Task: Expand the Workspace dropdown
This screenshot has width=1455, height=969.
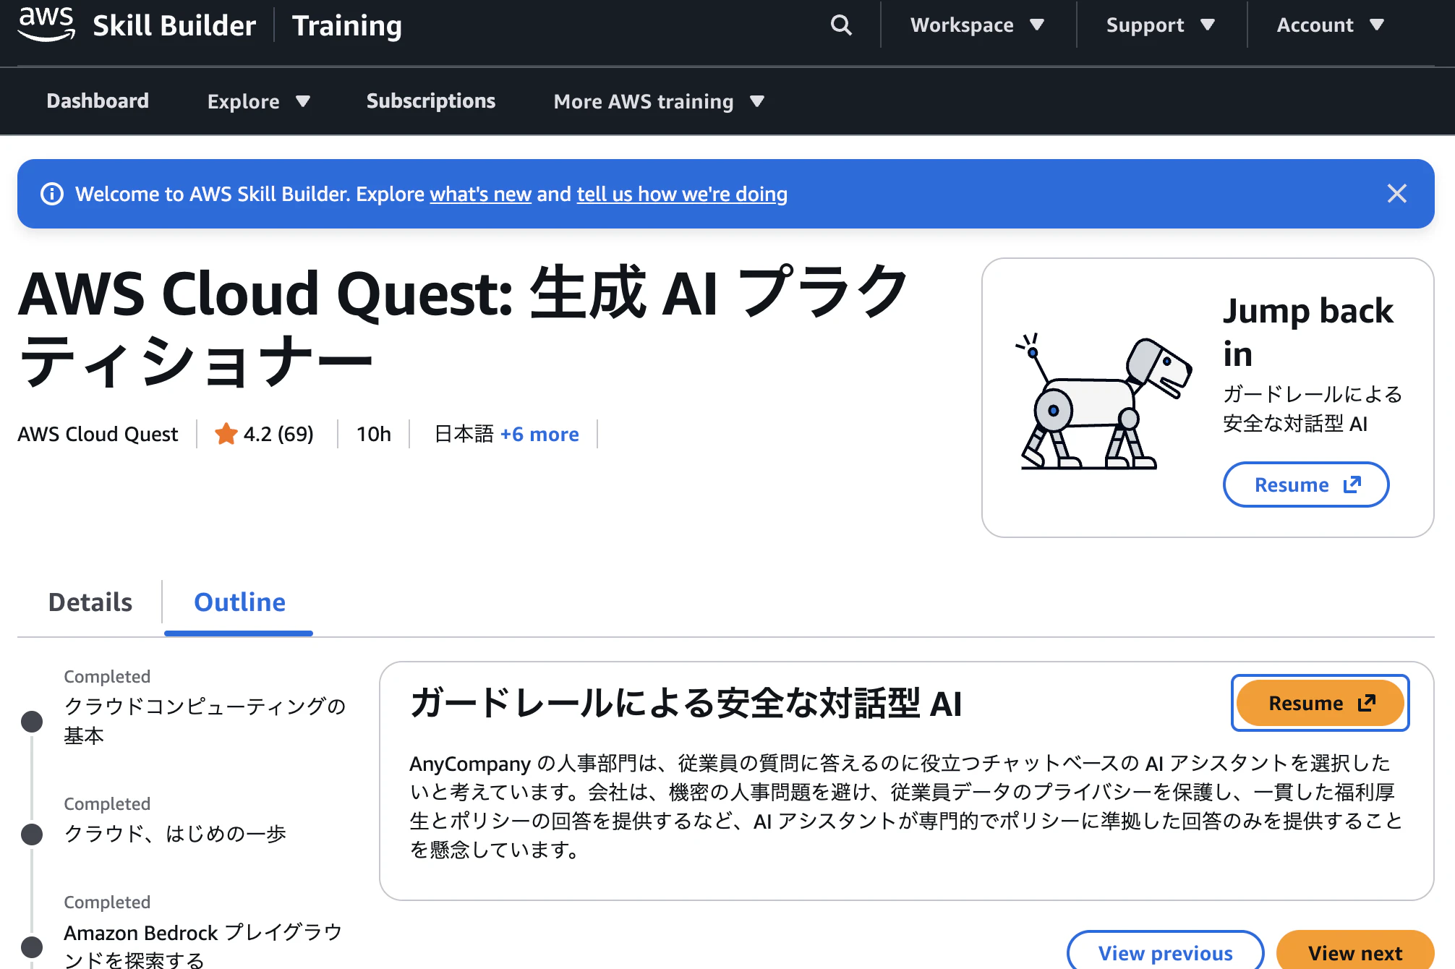Action: [x=976, y=25]
